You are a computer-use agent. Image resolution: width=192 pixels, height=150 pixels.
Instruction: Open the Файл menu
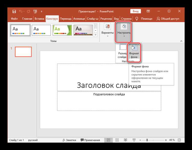pos(14,19)
